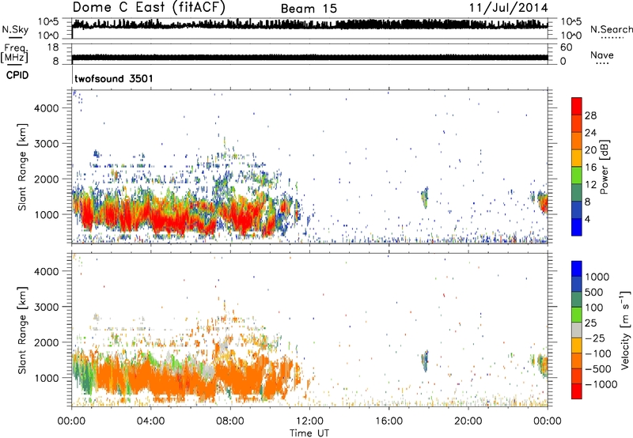
Task: Click the 'CPID' label
Action: click(17, 75)
